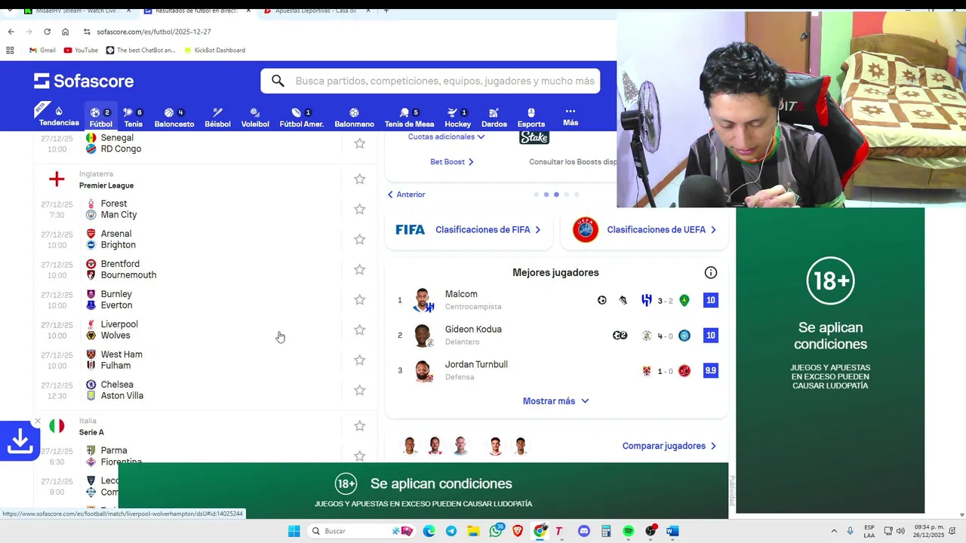Reload the browser page
This screenshot has height=543, width=966.
tap(47, 32)
